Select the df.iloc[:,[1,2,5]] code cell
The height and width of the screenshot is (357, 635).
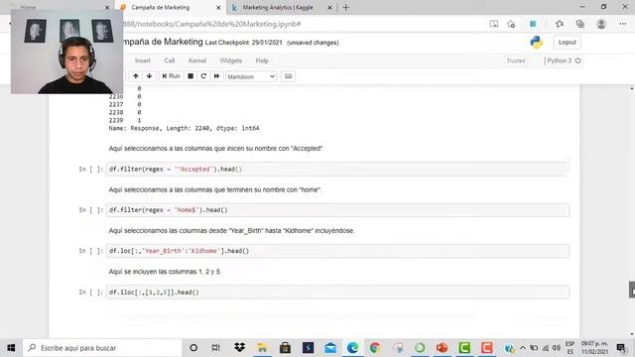click(337, 293)
